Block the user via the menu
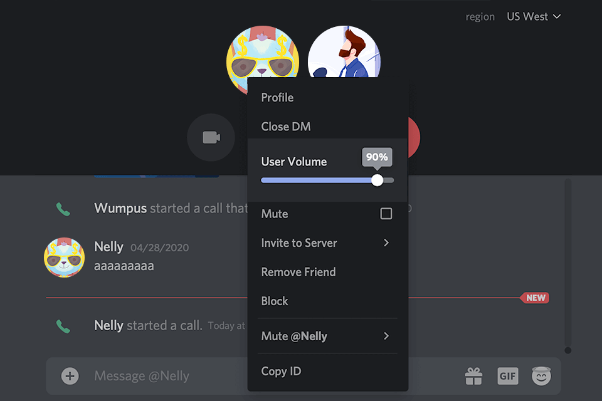The width and height of the screenshot is (602, 401). tap(274, 301)
